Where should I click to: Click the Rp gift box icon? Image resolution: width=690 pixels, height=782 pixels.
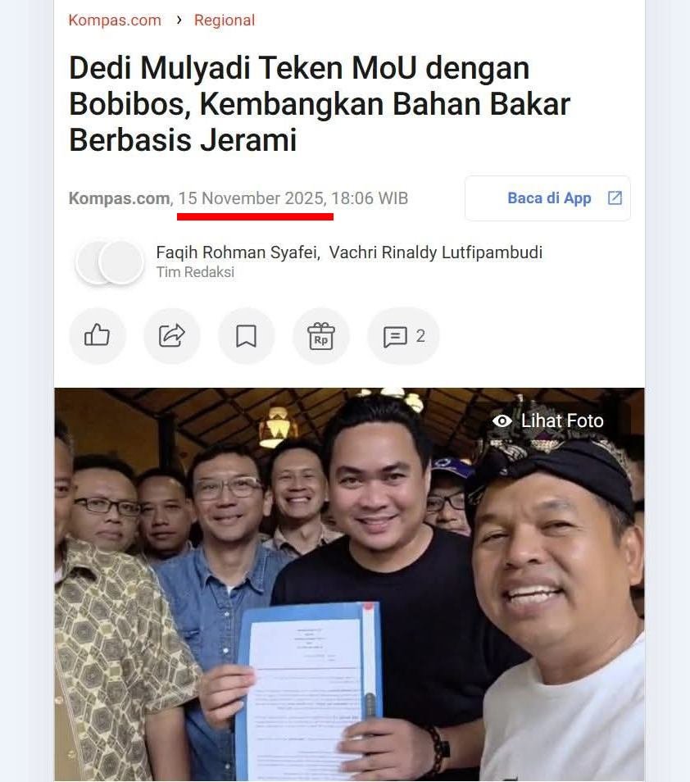321,335
